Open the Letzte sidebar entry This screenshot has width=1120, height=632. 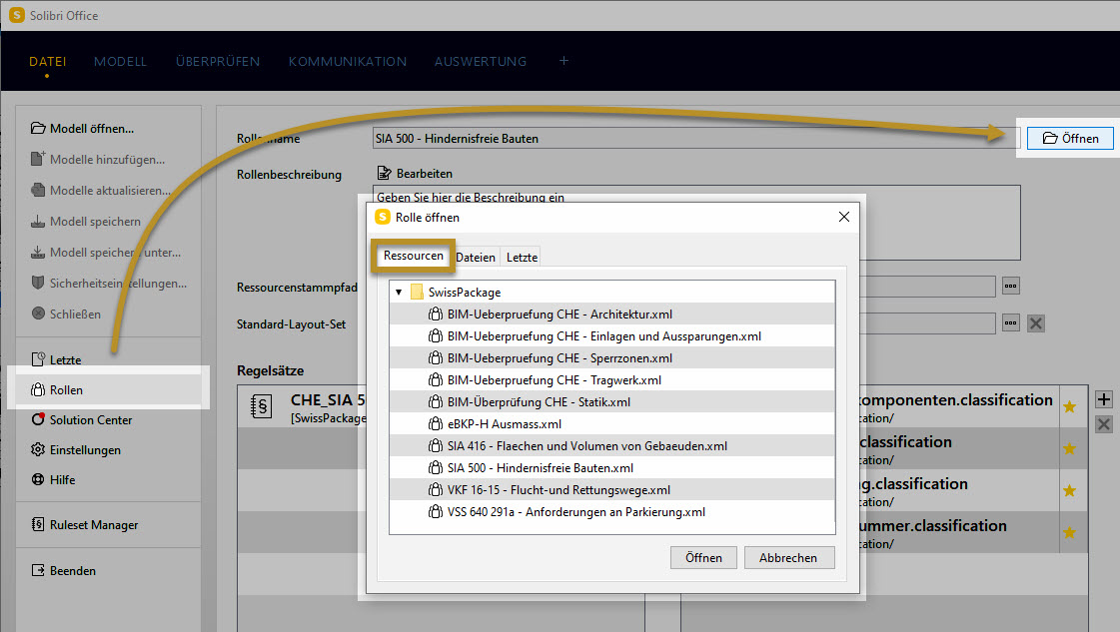(56, 359)
